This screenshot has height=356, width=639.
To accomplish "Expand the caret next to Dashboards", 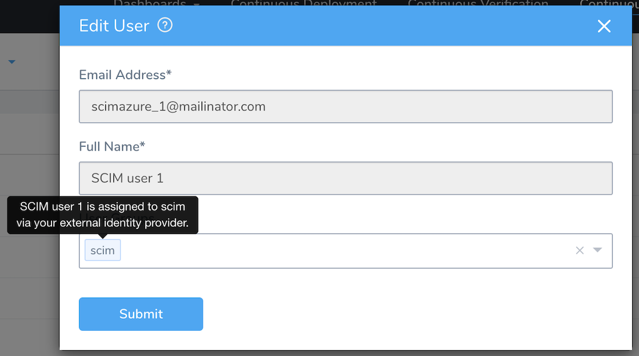I will 197,3.
